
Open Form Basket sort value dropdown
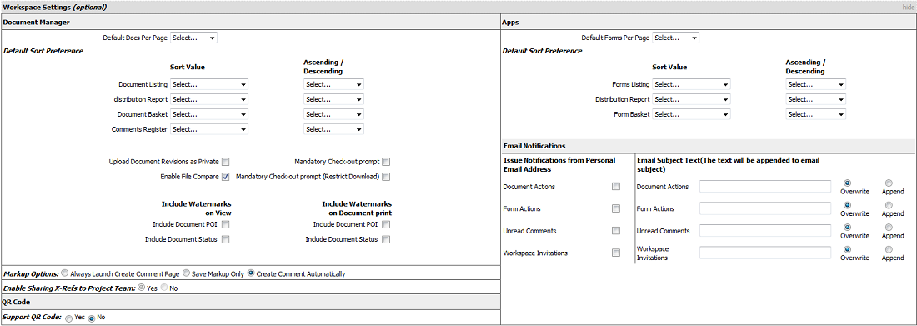click(x=691, y=114)
